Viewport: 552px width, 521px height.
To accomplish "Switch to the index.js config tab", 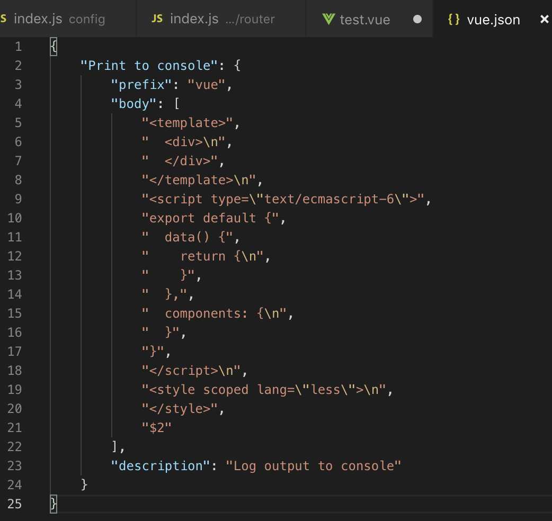I will point(67,19).
